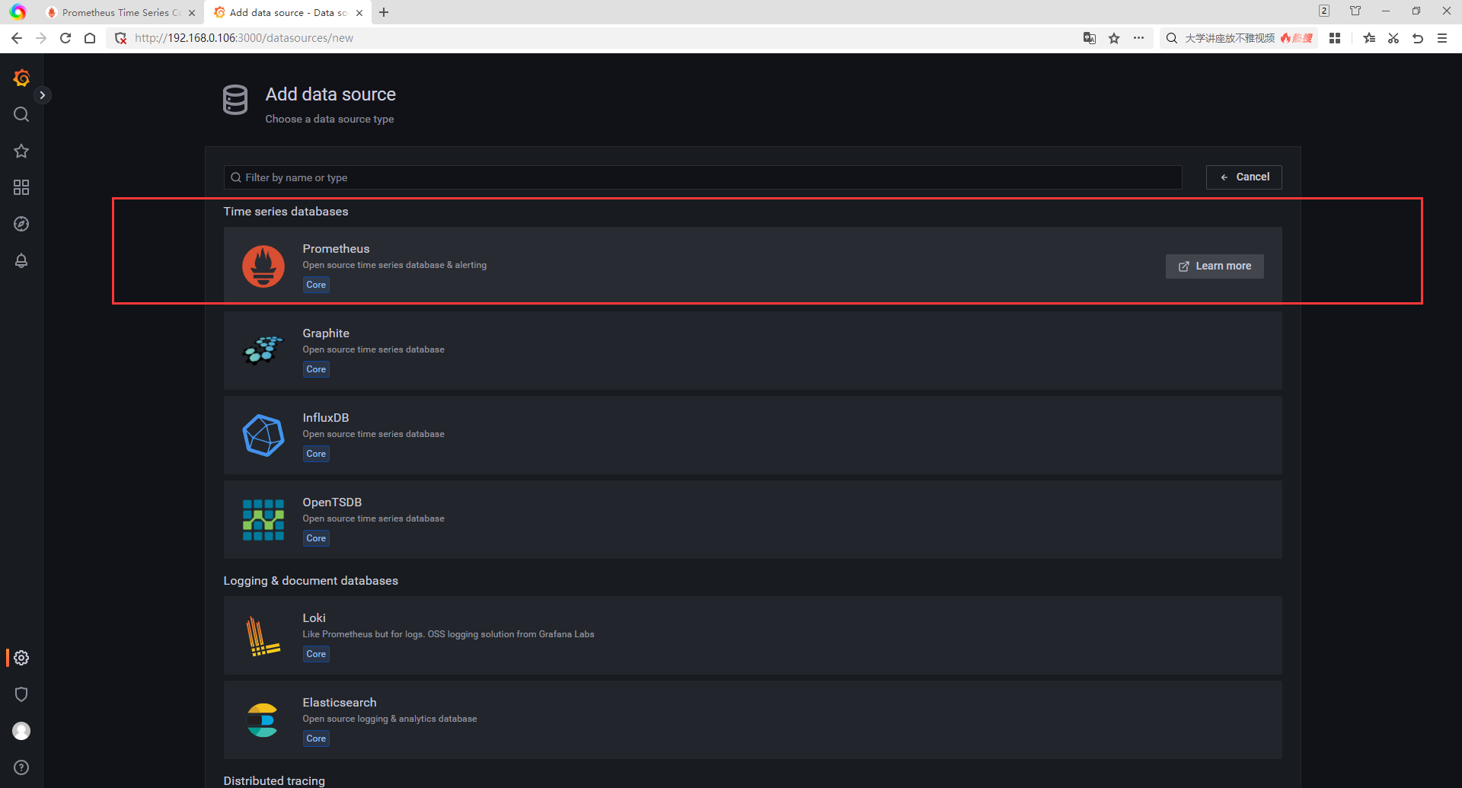The height and width of the screenshot is (788, 1462).
Task: Go back with the browser back arrow
Action: (17, 38)
